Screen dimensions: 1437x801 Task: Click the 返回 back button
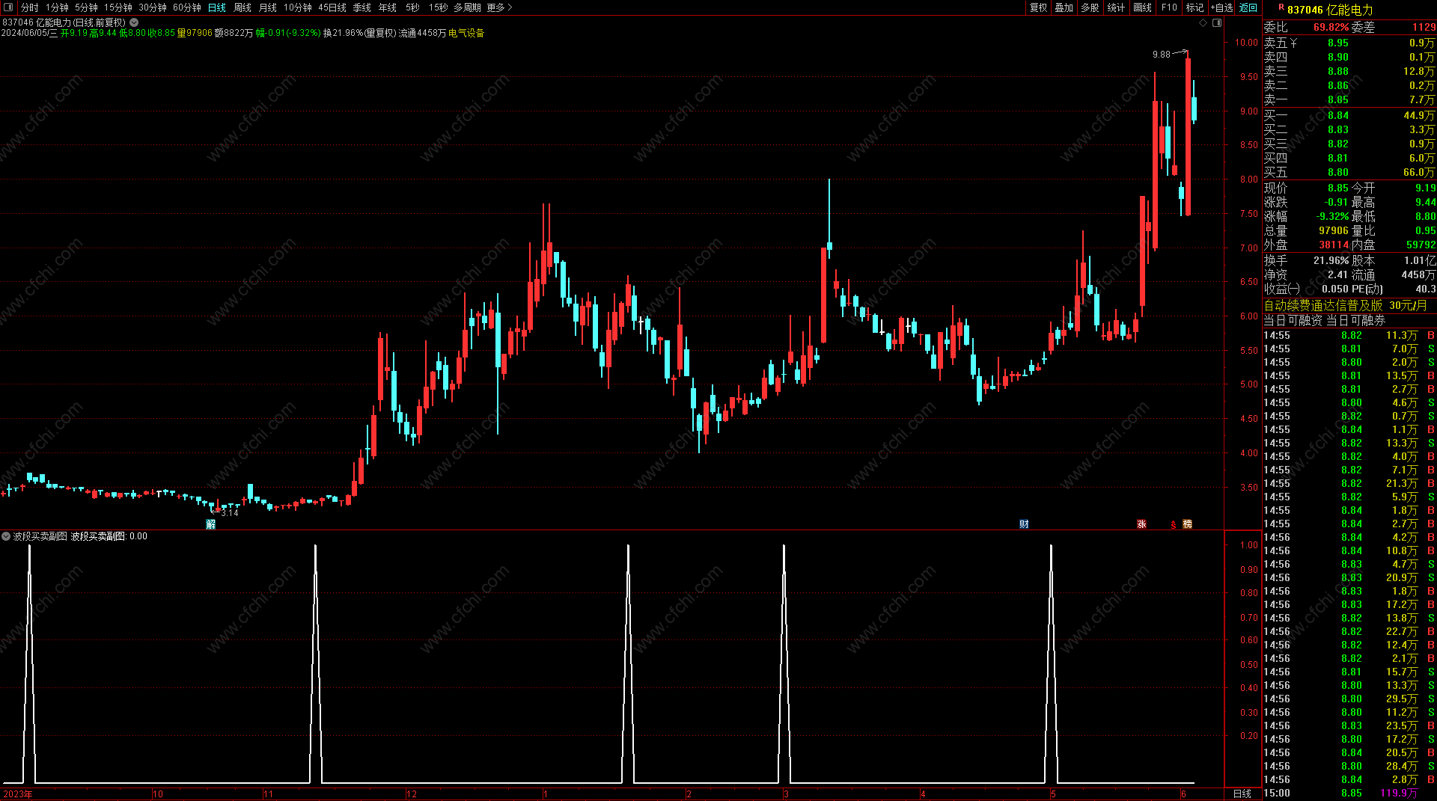point(1248,7)
